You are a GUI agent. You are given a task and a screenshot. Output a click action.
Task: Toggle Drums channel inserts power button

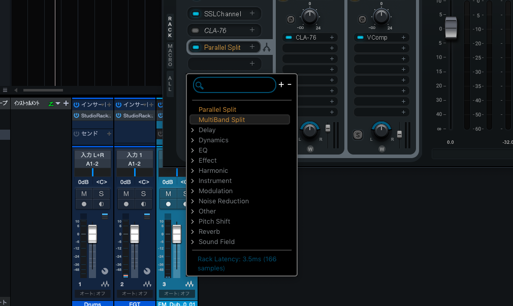click(x=76, y=105)
